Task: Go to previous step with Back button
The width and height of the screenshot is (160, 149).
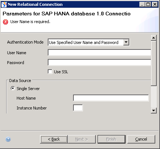Action: (x=54, y=139)
